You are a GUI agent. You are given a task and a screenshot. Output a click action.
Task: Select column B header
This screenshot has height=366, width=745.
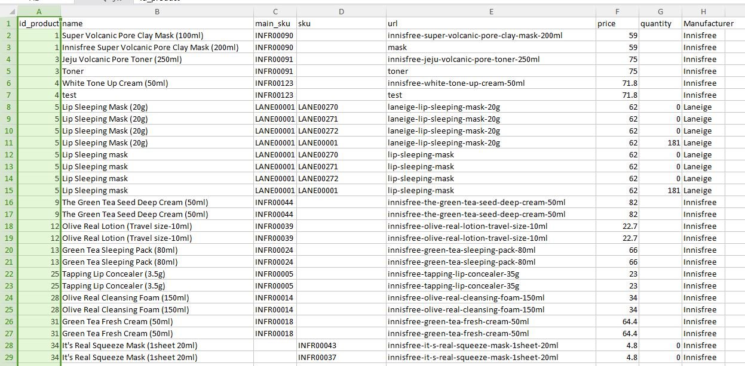157,11
